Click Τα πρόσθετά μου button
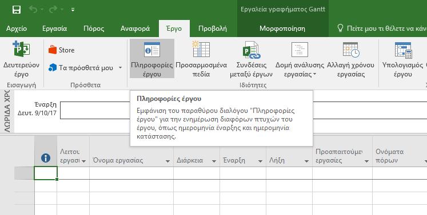This screenshot has width=427, height=215. (x=81, y=68)
